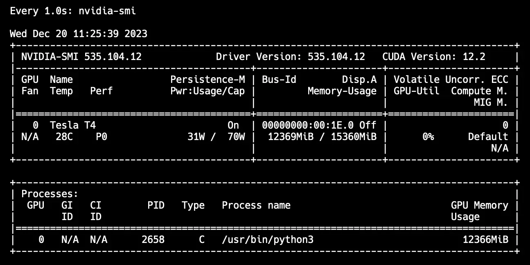Click 'CUDA Version: 12.2' text

[x=434, y=57]
